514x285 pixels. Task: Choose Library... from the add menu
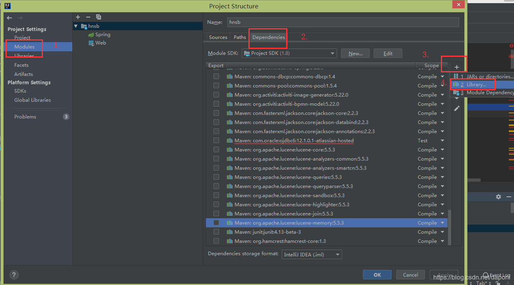pos(482,85)
